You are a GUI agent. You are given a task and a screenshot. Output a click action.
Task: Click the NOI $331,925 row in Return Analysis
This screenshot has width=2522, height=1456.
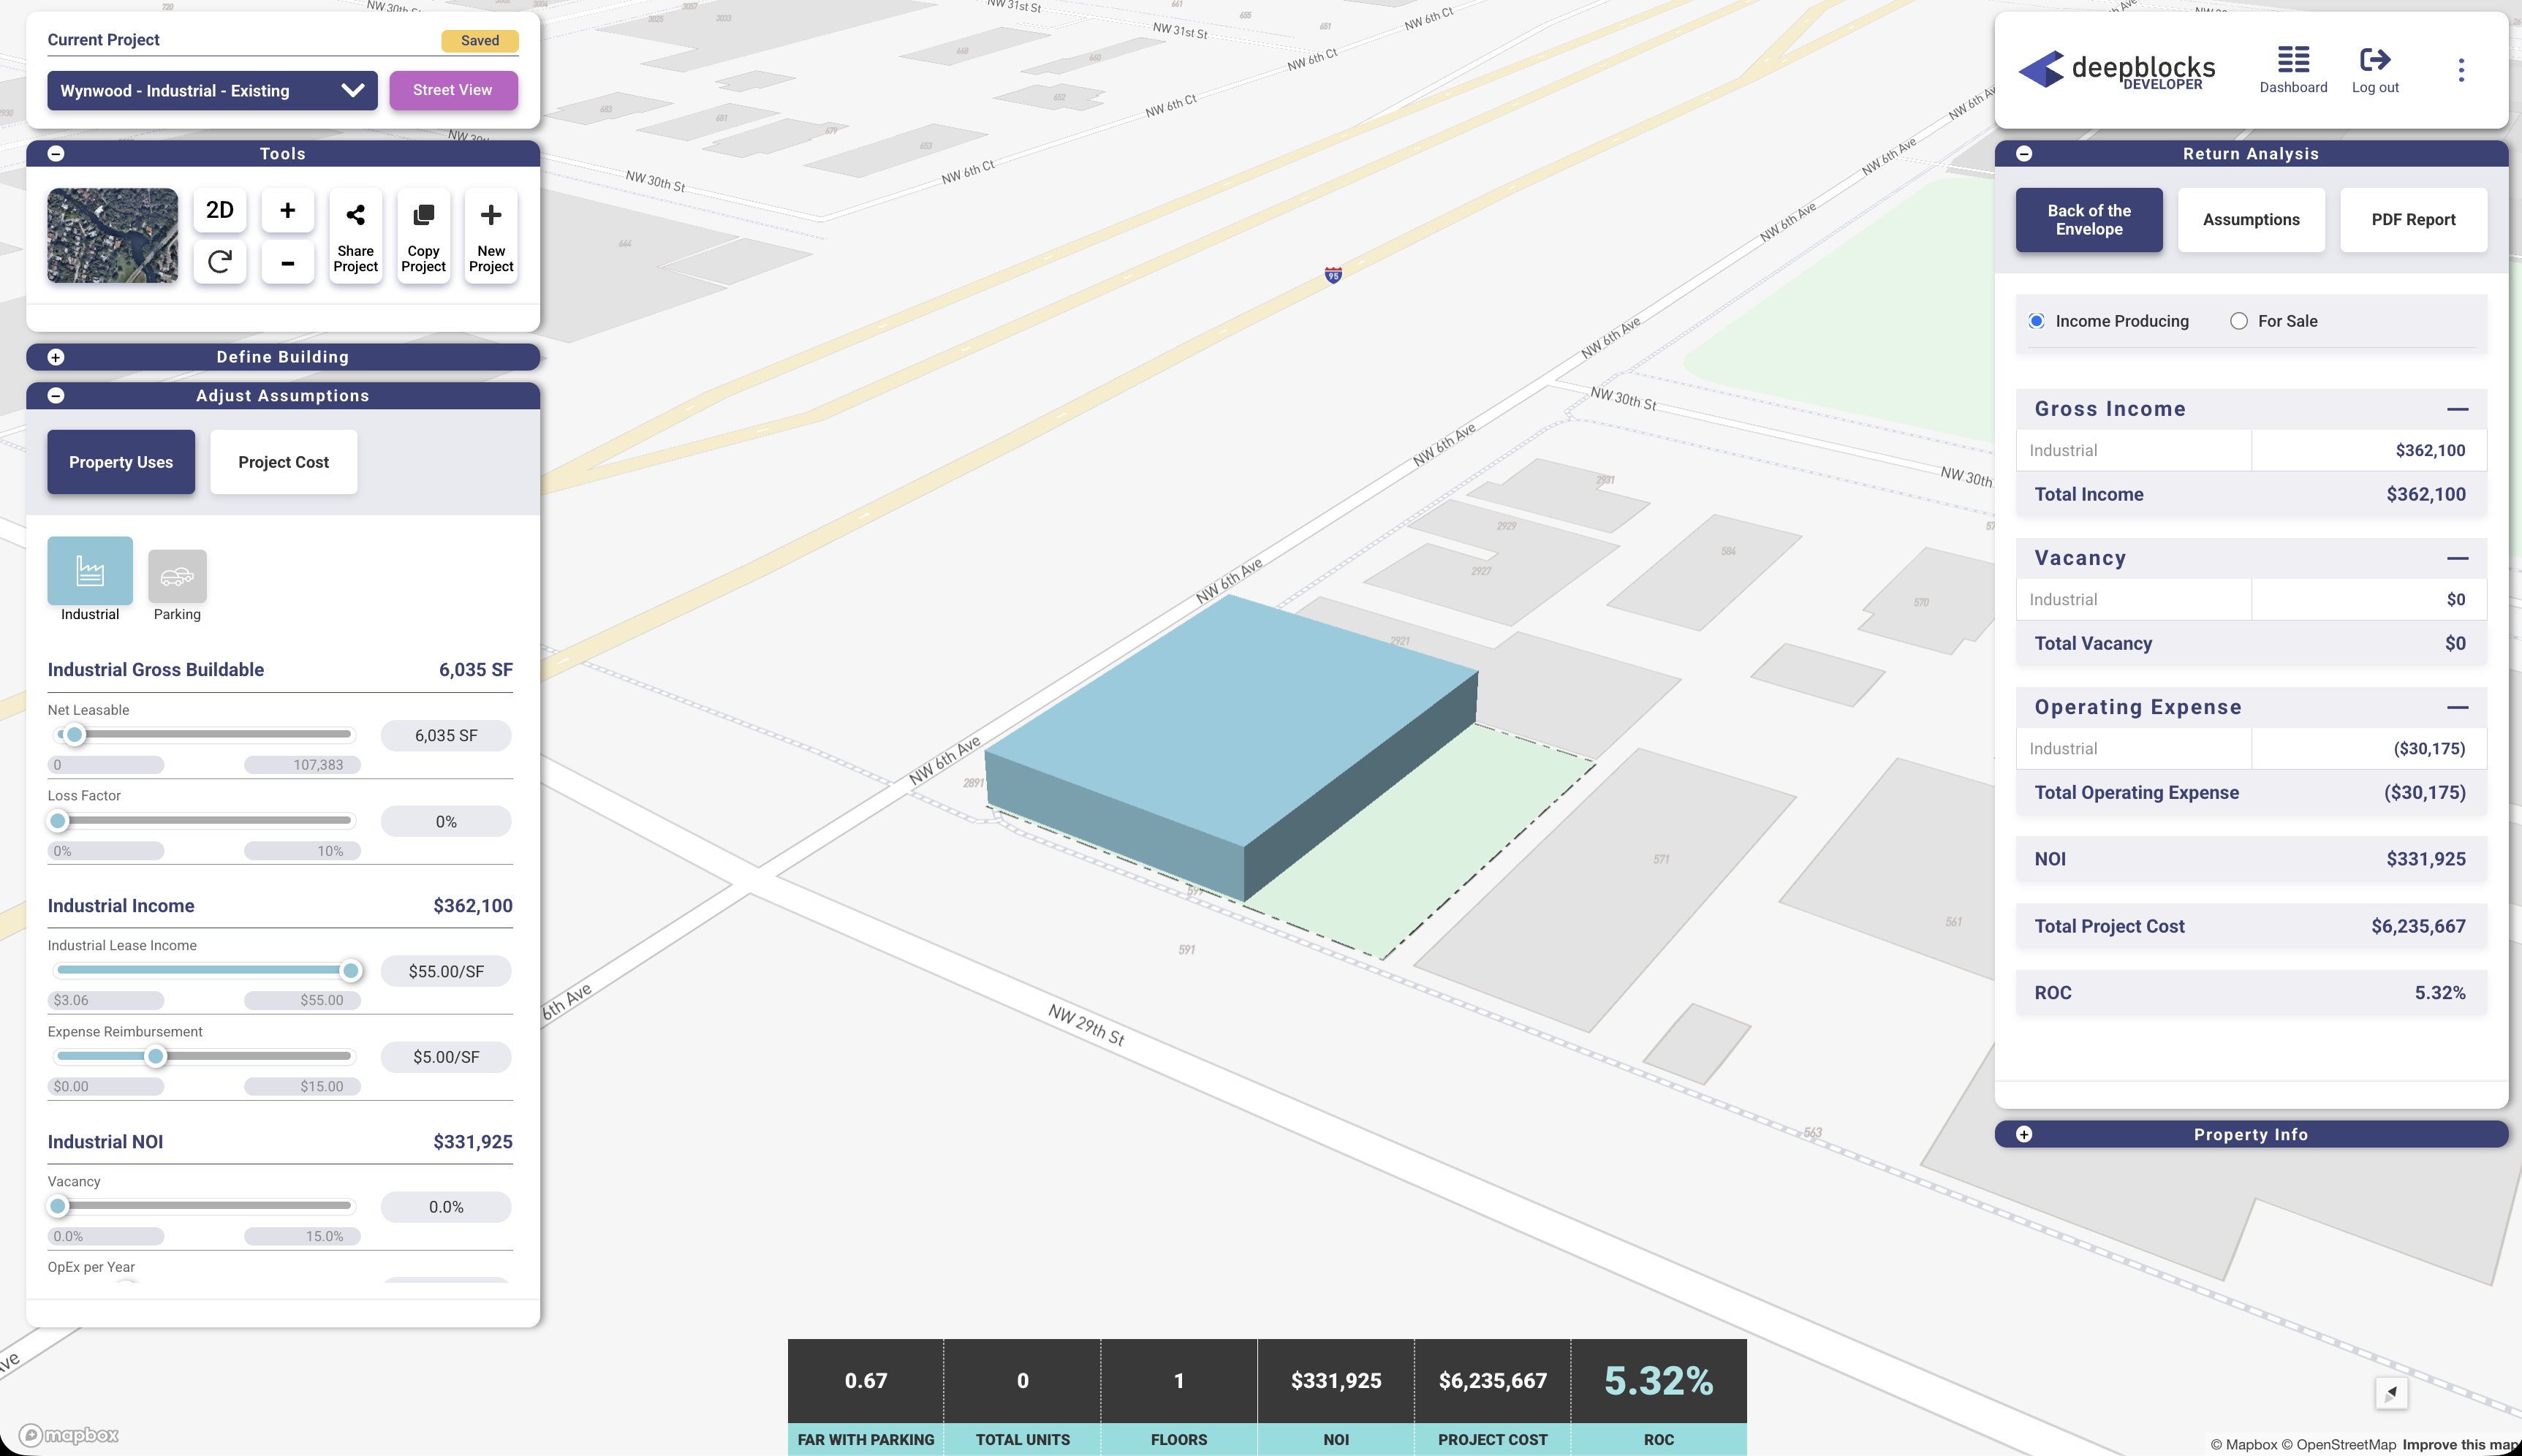[2250, 859]
